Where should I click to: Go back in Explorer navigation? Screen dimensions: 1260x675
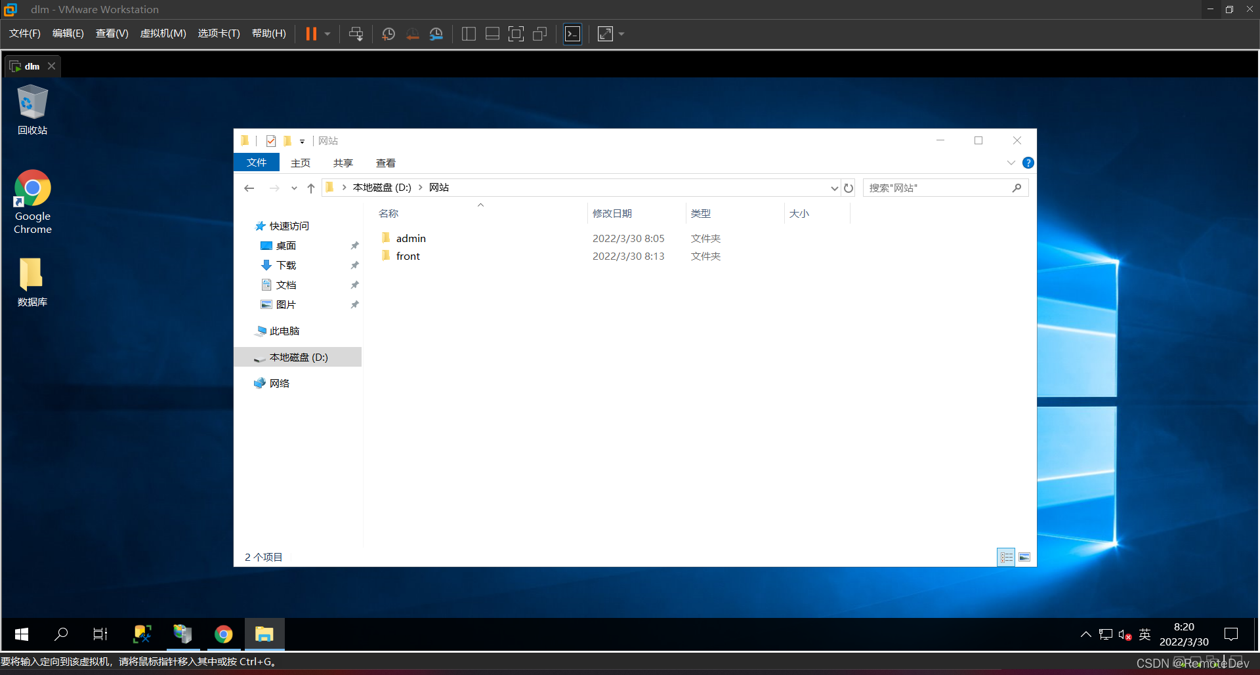tap(249, 188)
